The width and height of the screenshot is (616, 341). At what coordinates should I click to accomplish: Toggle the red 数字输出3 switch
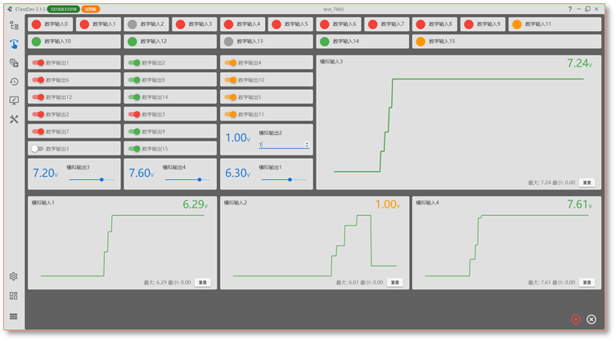click(x=134, y=114)
